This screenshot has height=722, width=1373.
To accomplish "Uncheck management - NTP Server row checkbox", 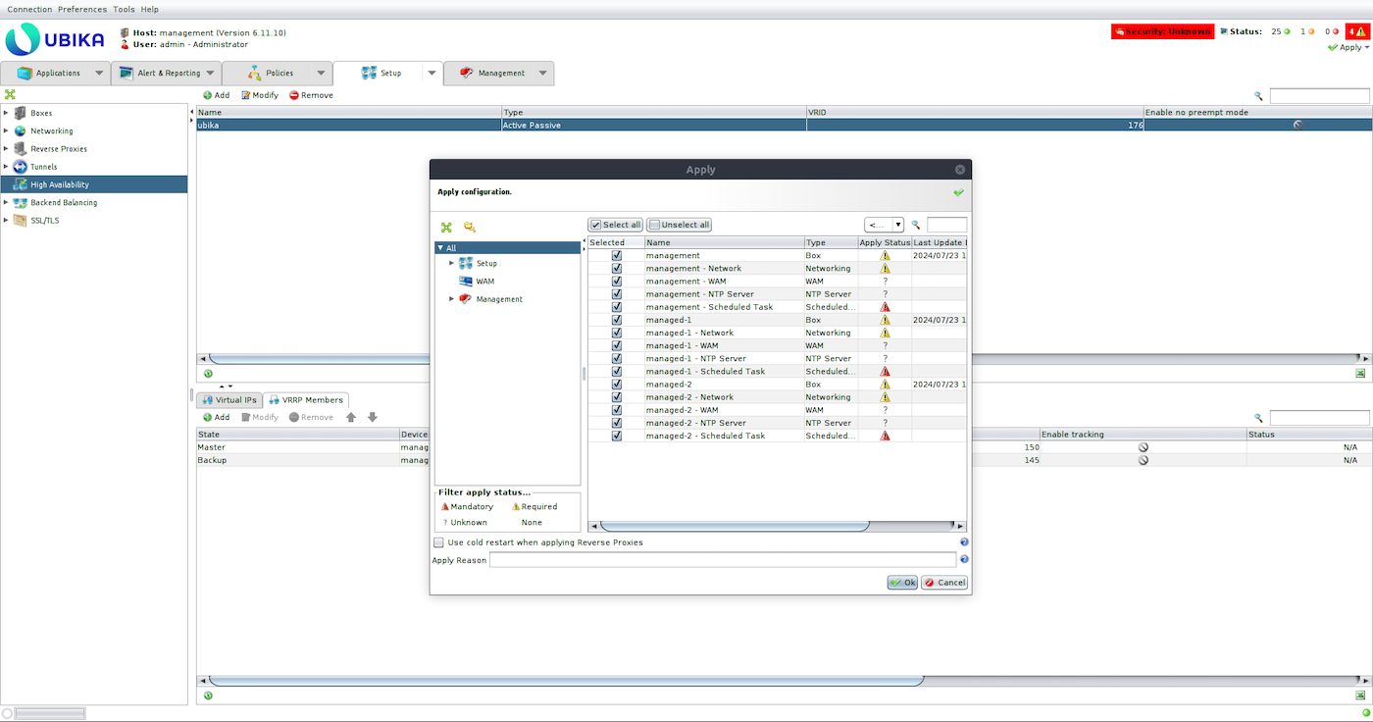I will pos(617,294).
